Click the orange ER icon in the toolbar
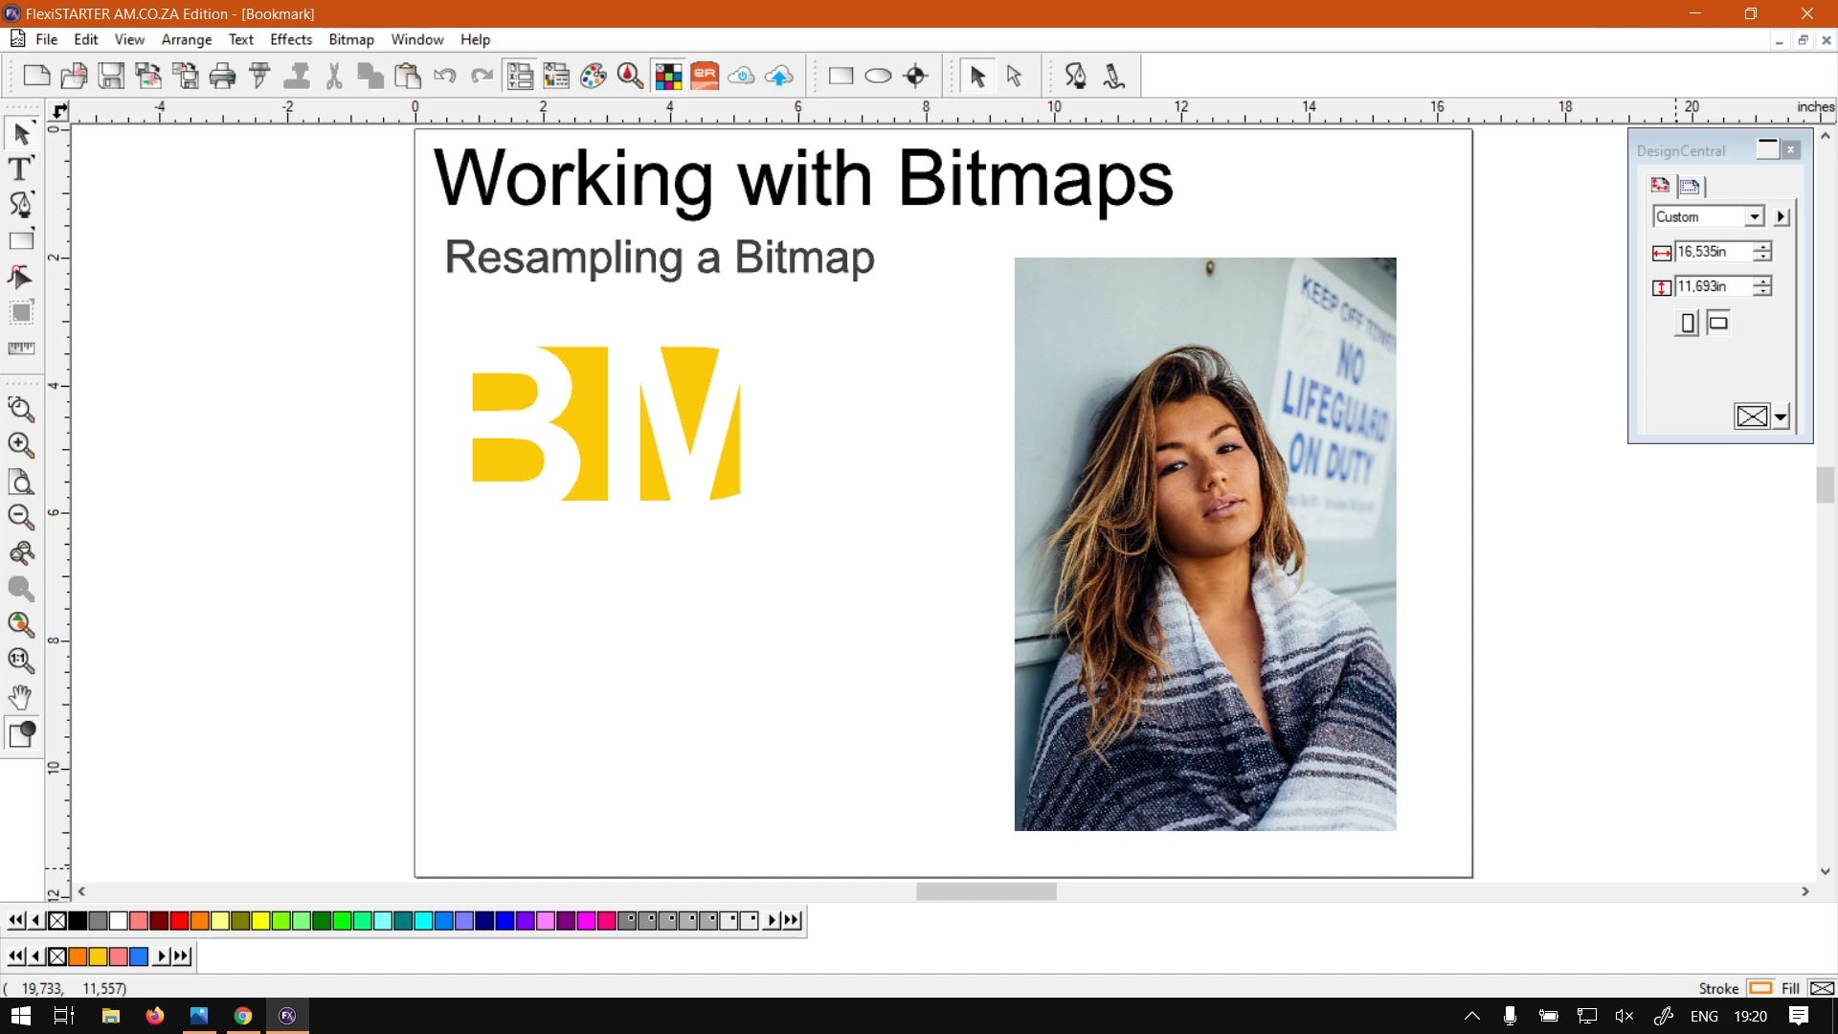The image size is (1838, 1034). tap(705, 76)
